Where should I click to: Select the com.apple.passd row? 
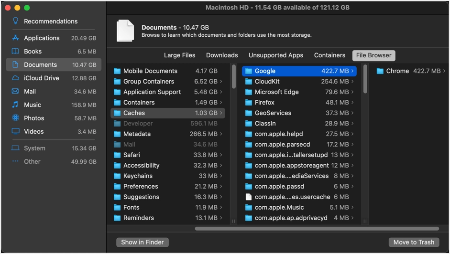click(299, 186)
